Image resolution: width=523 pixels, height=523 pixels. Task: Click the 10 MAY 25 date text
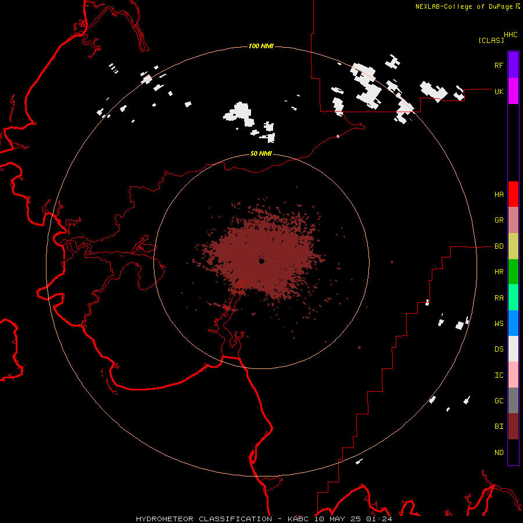pos(336,519)
